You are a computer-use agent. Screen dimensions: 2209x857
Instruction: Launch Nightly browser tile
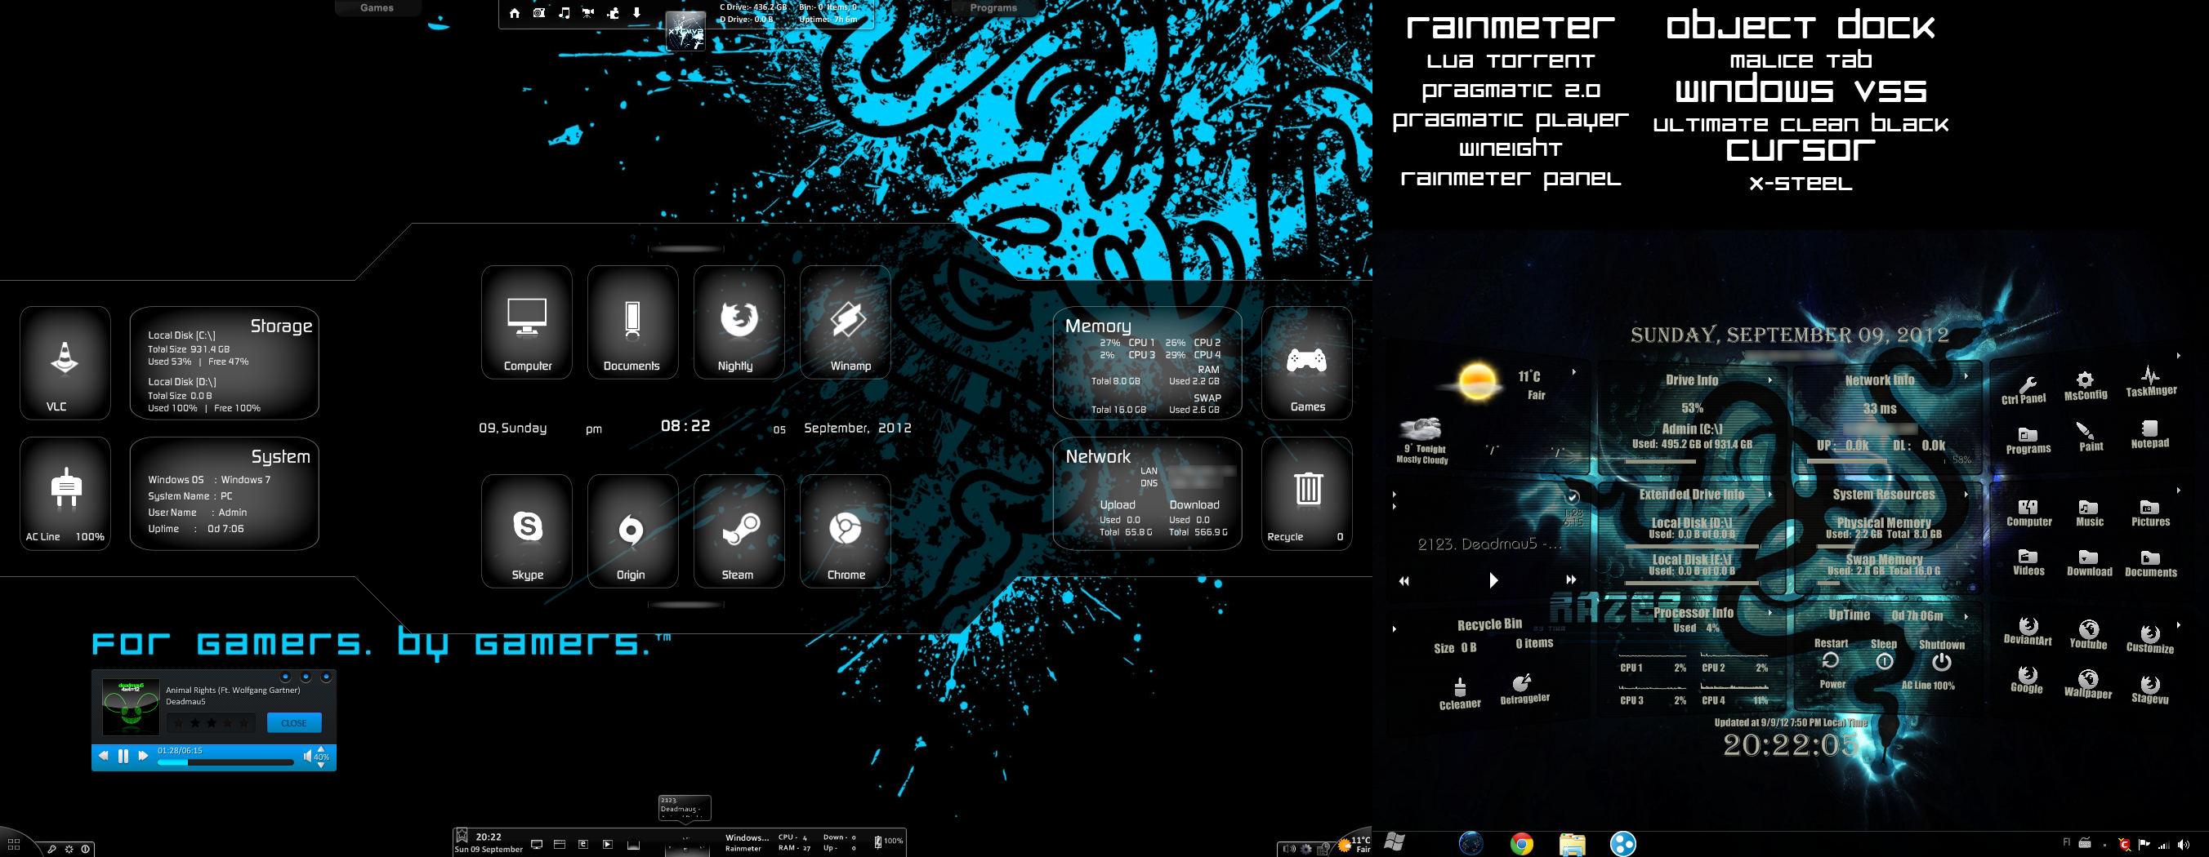(739, 322)
